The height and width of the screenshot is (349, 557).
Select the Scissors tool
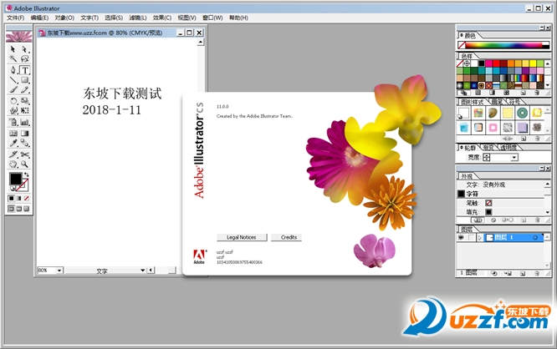24,154
